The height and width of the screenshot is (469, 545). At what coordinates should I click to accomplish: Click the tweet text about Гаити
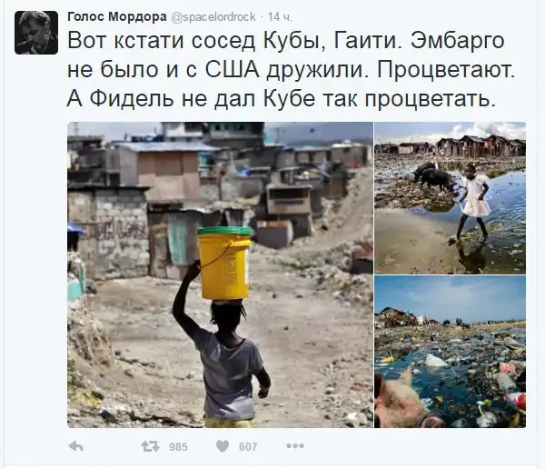click(291, 70)
